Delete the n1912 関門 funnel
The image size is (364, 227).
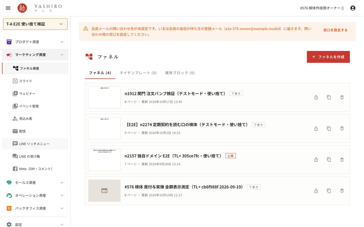click(342, 97)
